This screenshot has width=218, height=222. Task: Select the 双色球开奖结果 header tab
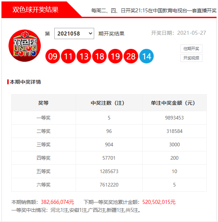point(35,10)
